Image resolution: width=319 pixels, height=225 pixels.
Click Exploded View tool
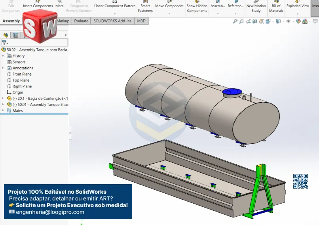(x=298, y=6)
